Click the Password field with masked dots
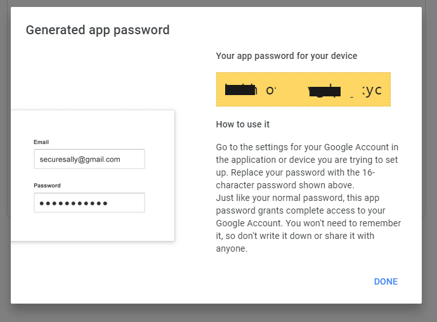 point(89,203)
